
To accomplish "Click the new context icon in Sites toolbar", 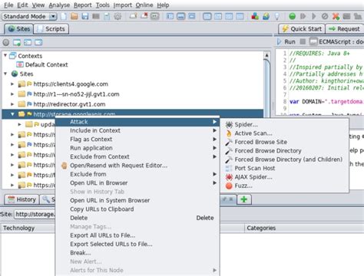I will point(17,42).
